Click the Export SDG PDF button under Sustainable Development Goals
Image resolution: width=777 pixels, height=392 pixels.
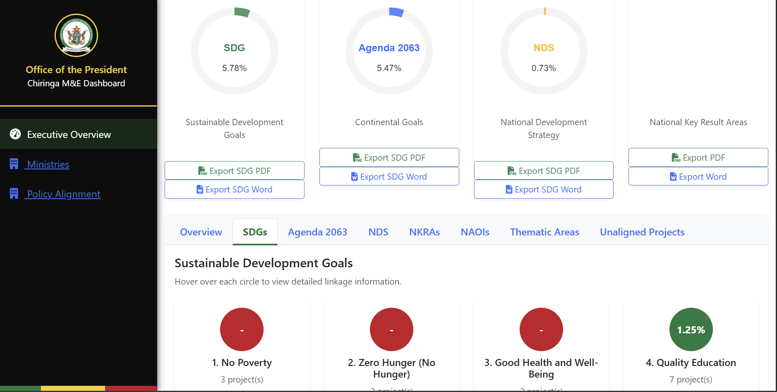234,170
